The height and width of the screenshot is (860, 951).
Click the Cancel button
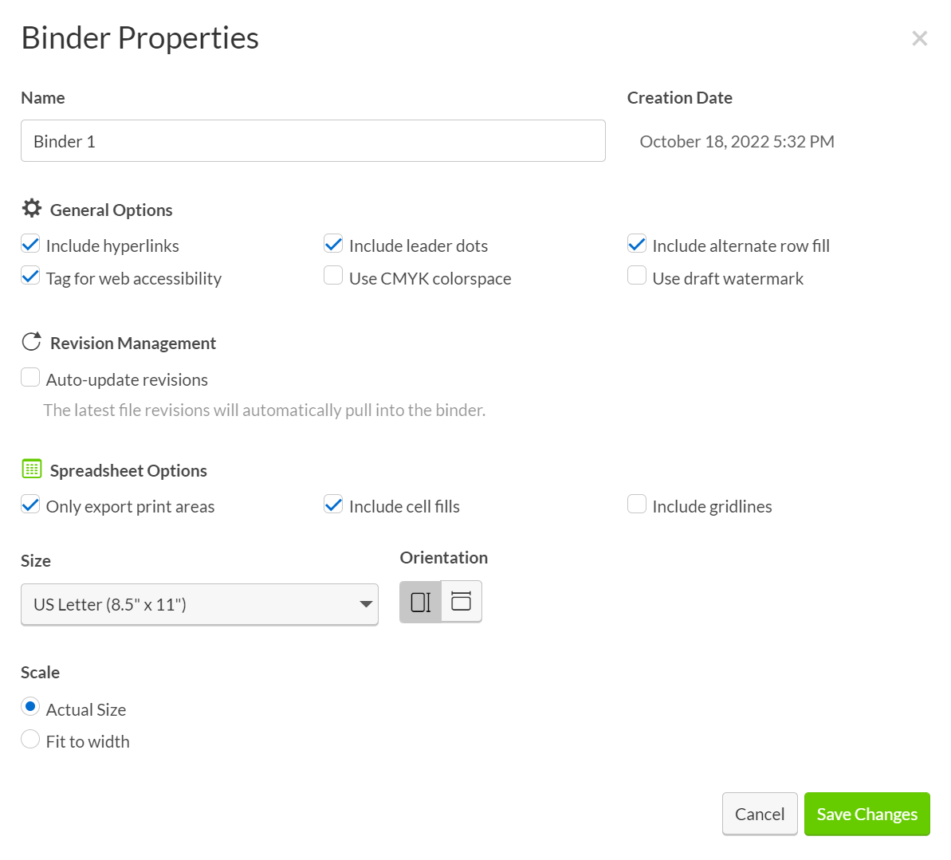pos(759,814)
